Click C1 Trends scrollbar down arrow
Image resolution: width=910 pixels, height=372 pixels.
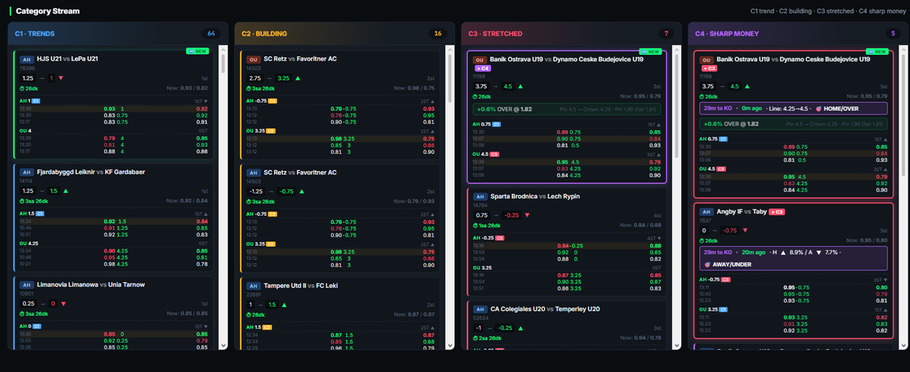pyautogui.click(x=223, y=346)
